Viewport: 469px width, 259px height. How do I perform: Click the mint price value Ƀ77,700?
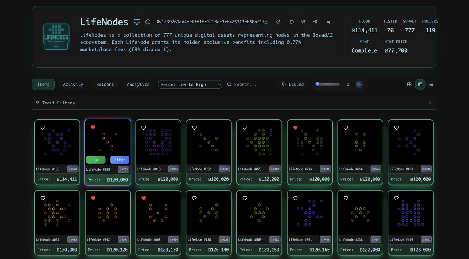tap(396, 50)
